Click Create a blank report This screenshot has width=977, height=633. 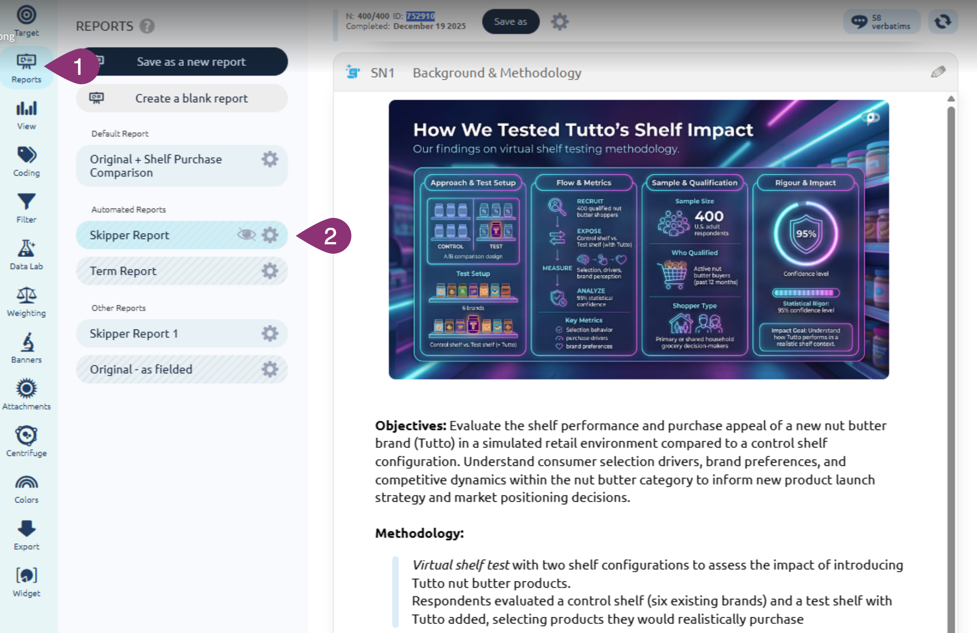[182, 98]
